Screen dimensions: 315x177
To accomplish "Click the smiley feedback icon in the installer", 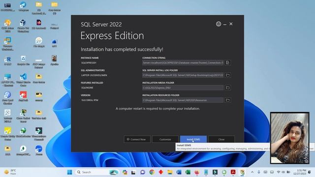I will point(219,24).
